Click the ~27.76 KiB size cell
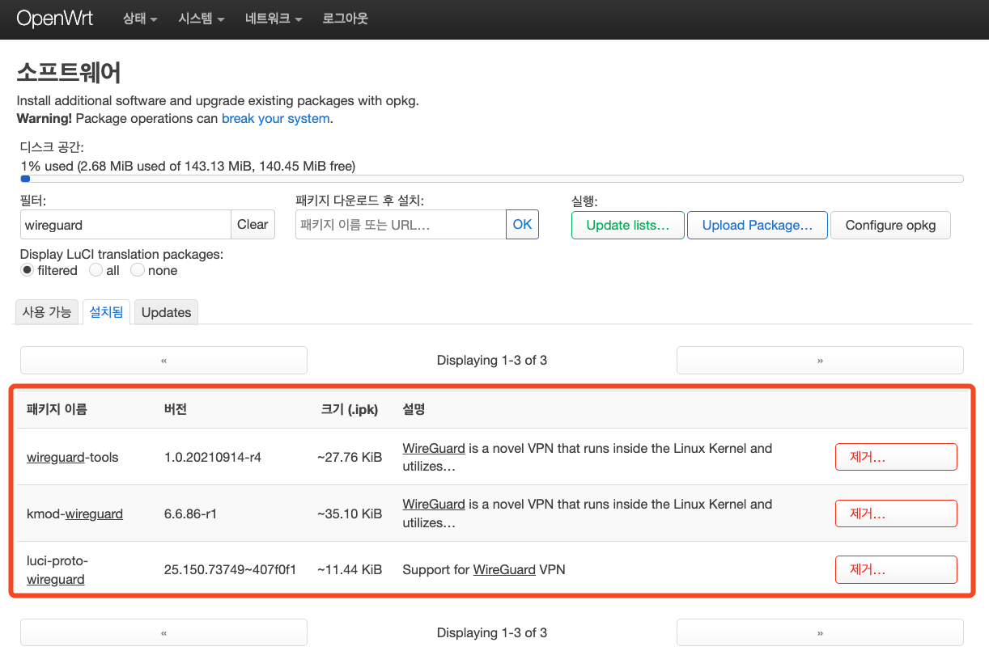 tap(350, 457)
